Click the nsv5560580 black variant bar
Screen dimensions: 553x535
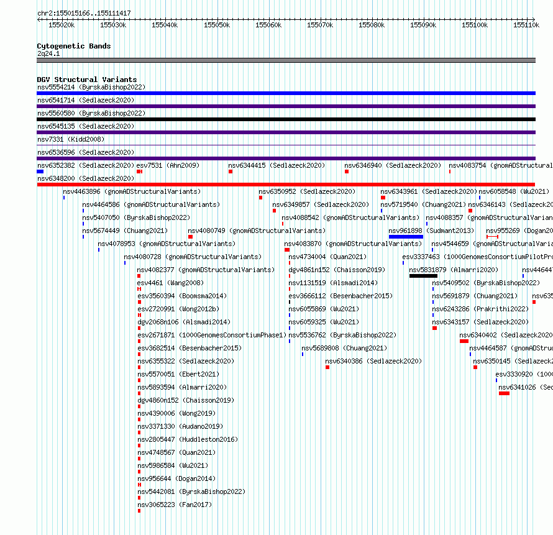click(286, 119)
